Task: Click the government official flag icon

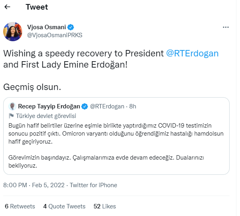Action: 12,116
